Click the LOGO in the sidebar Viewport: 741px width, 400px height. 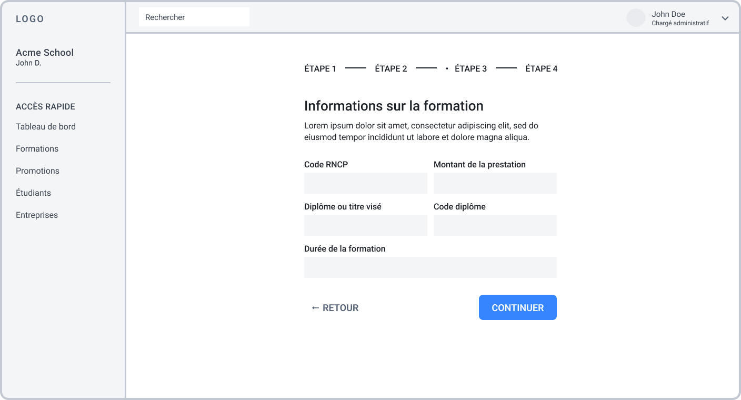(30, 19)
